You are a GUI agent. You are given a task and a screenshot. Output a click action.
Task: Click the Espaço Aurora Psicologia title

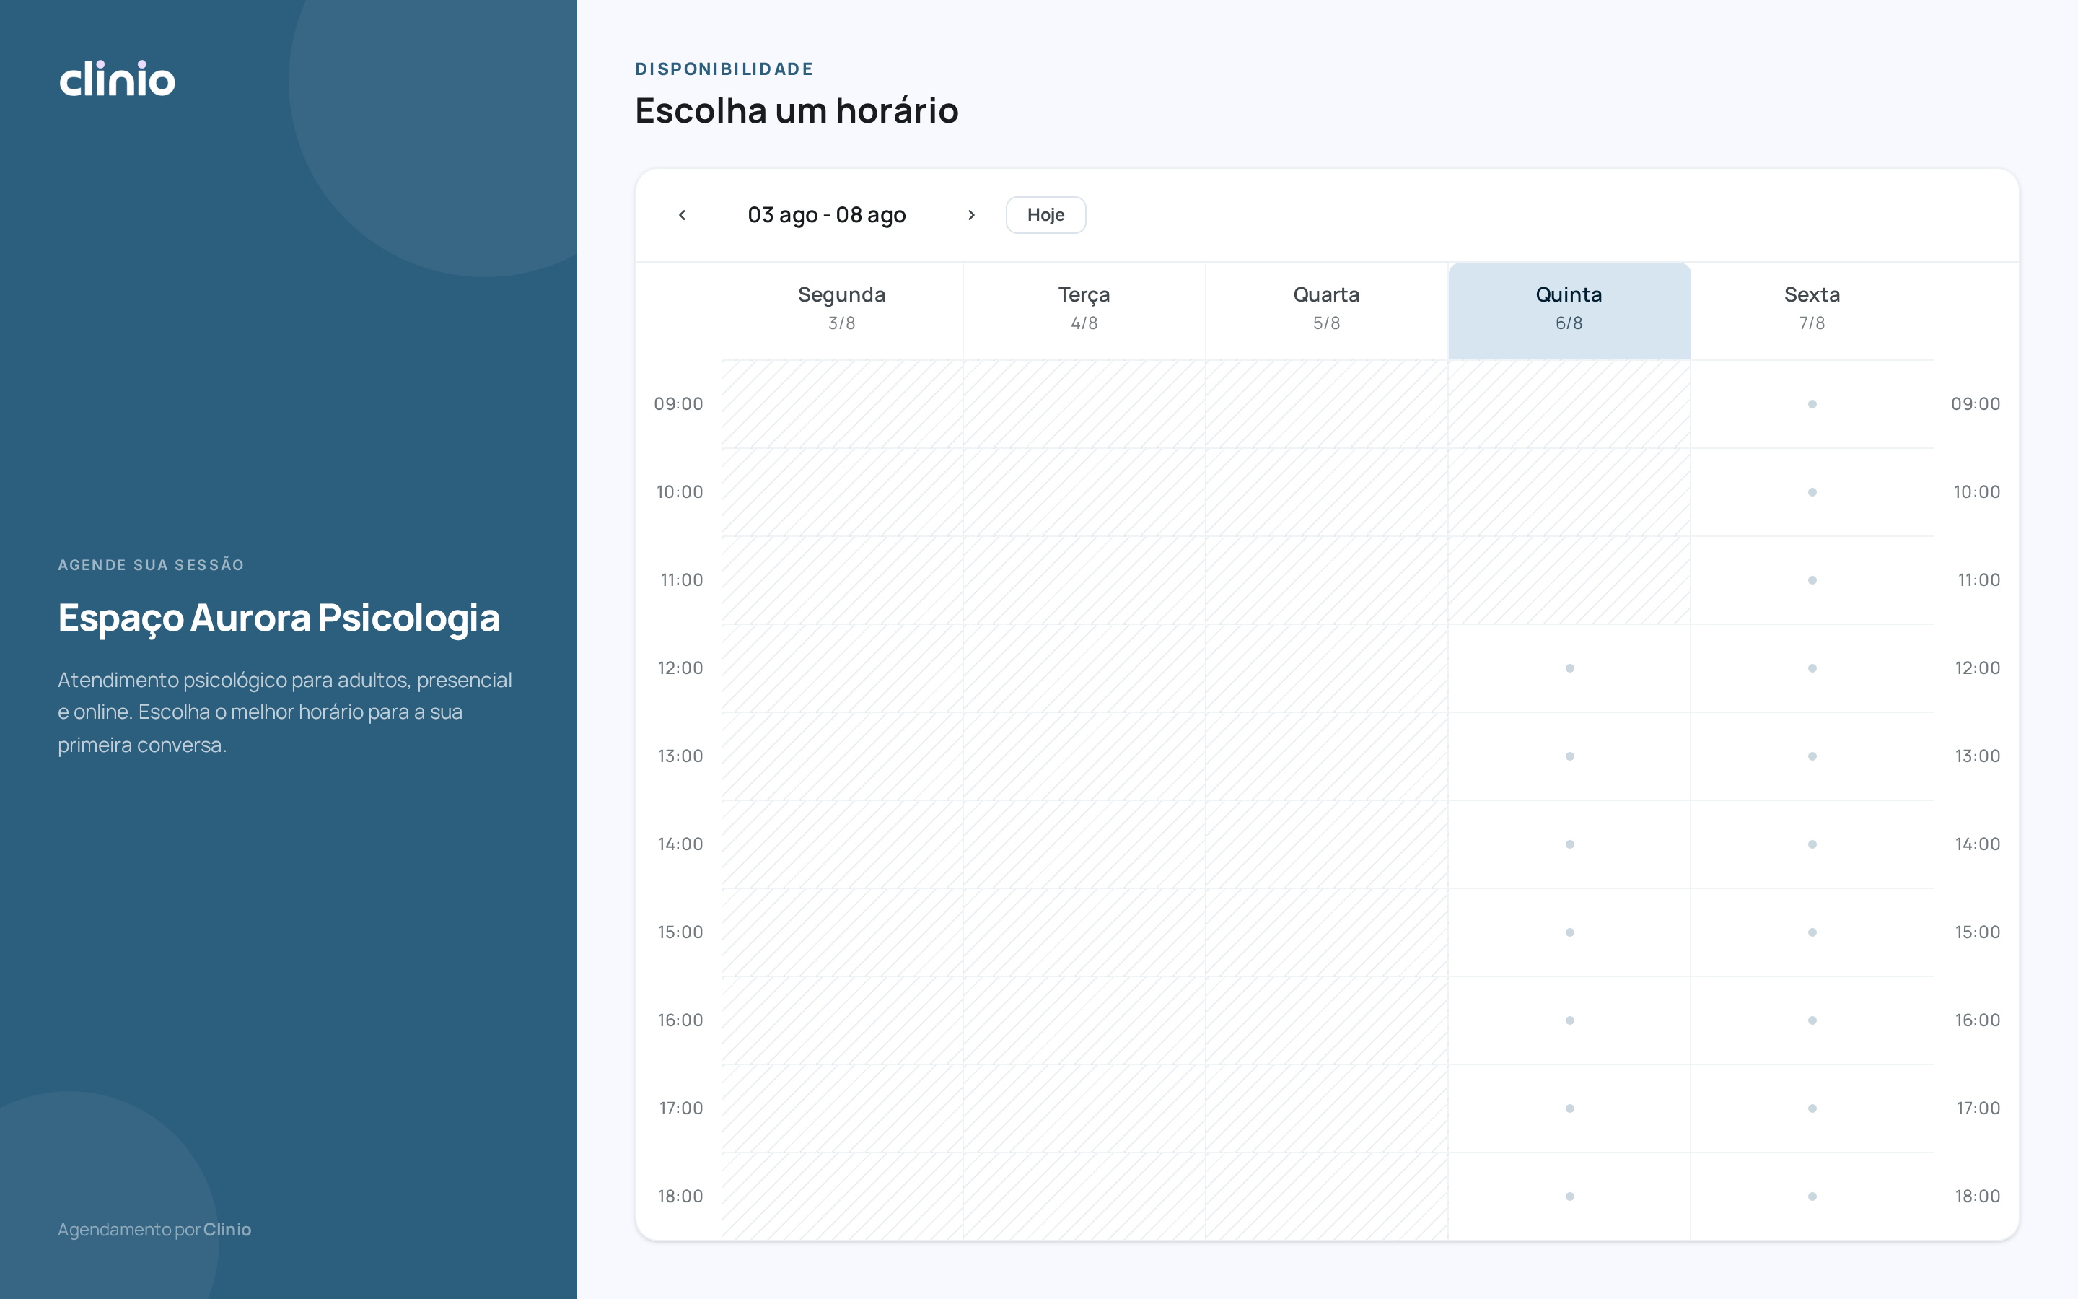click(279, 618)
